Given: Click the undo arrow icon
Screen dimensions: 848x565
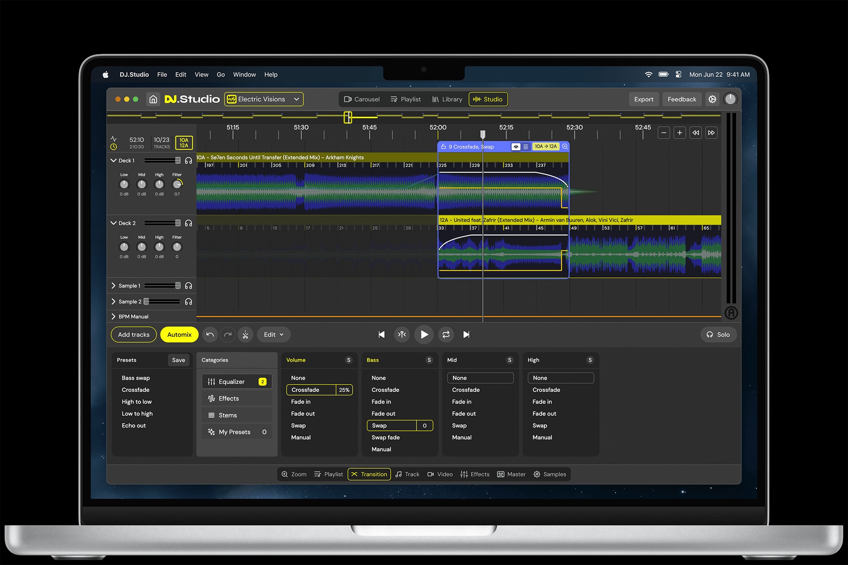Looking at the screenshot, I should click(210, 334).
